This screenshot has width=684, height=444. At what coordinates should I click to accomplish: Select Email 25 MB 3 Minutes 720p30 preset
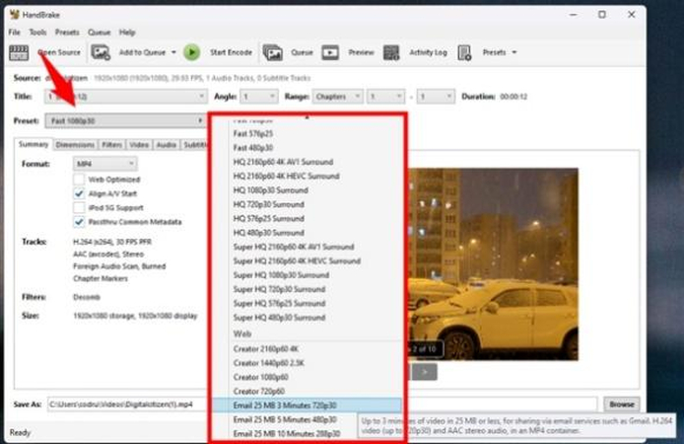[307, 406]
